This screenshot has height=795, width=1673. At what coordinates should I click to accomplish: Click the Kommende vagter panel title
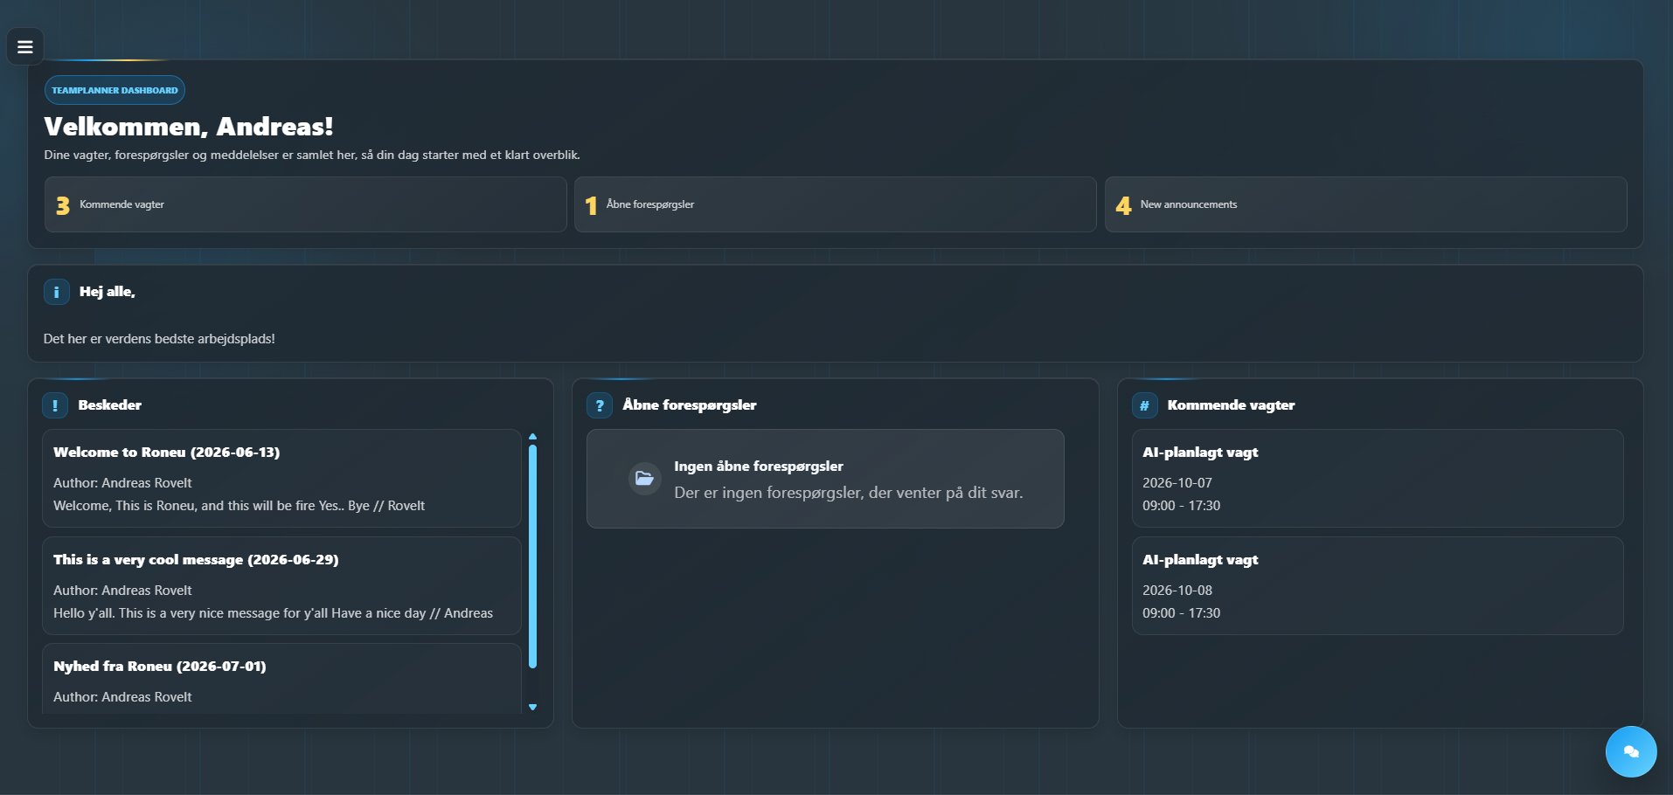[x=1231, y=405]
